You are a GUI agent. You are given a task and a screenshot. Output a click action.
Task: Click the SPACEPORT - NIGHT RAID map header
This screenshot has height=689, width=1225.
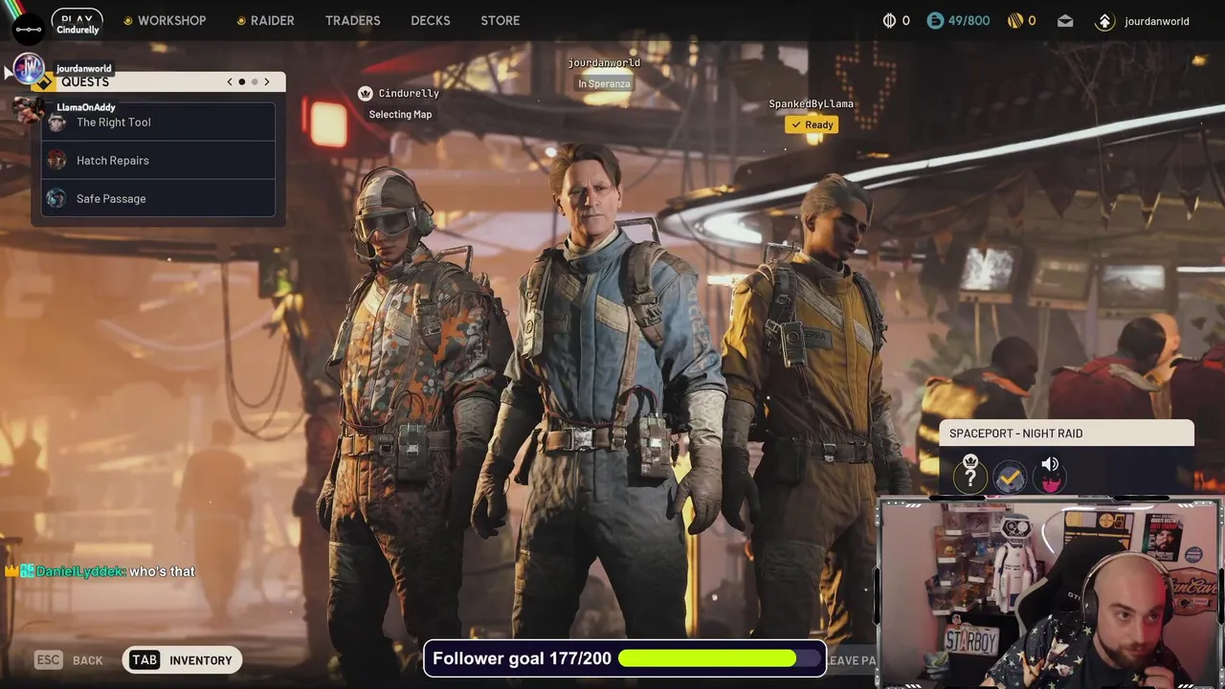click(x=1066, y=433)
